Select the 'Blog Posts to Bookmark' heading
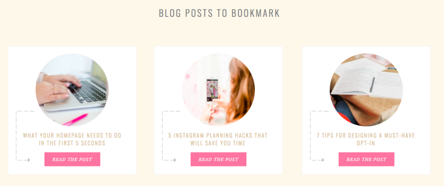Viewport: 444px width, 186px height. coord(219,13)
